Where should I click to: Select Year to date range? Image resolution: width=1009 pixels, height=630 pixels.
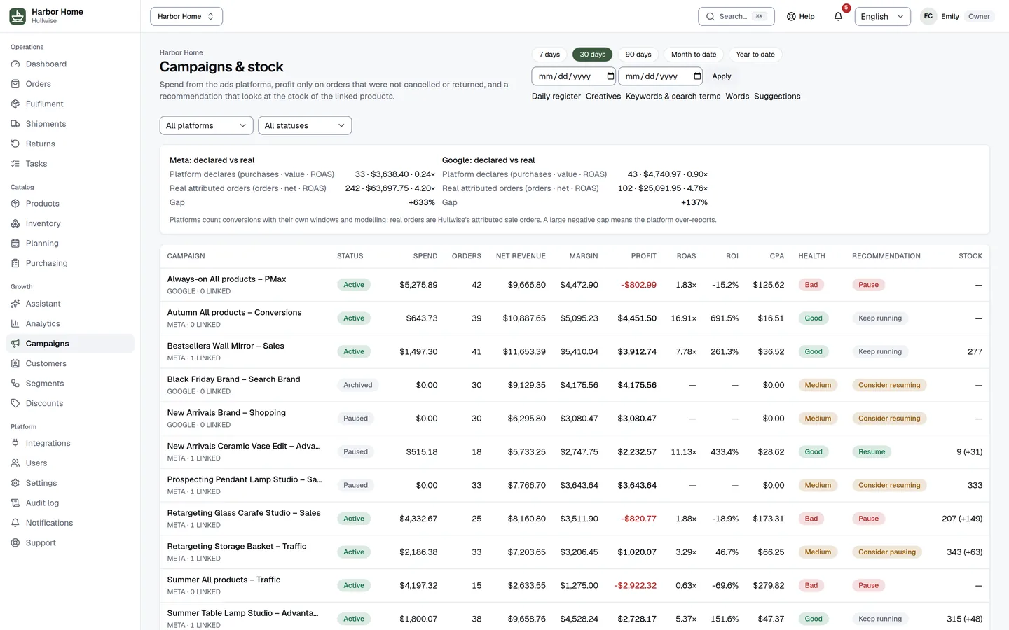coord(755,55)
